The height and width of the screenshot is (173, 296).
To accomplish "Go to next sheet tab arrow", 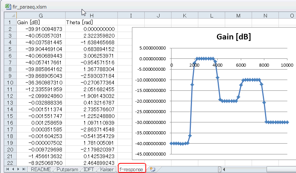I will 18,169.
